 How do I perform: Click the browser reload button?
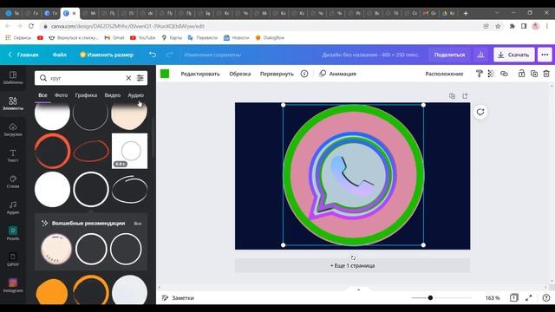click(x=31, y=26)
